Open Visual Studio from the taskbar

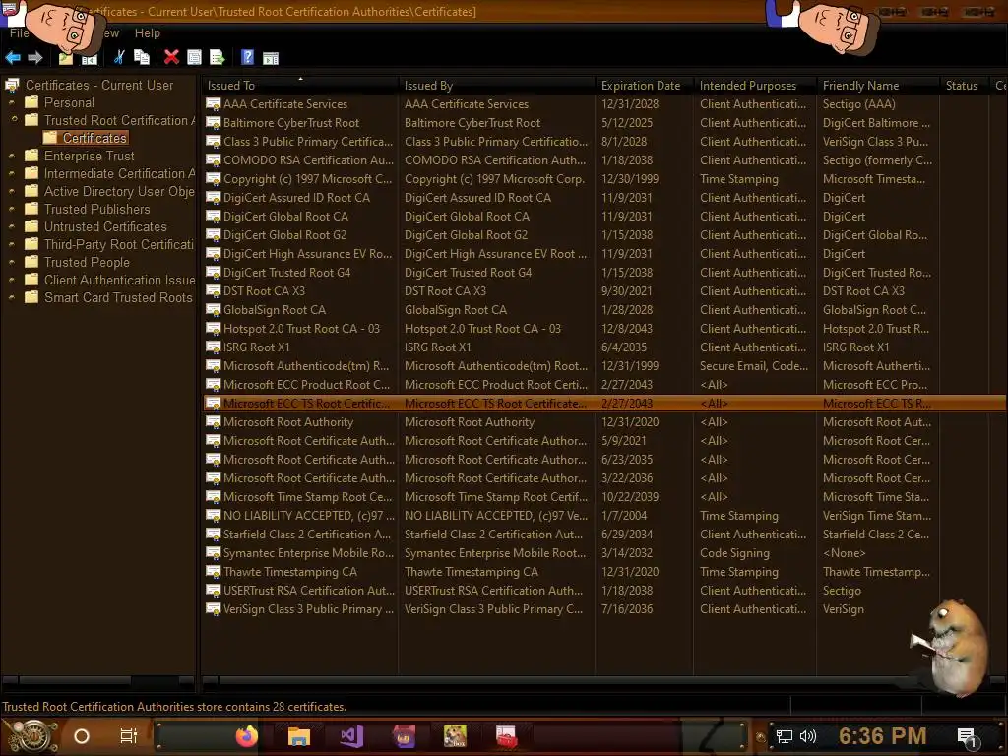click(x=351, y=736)
